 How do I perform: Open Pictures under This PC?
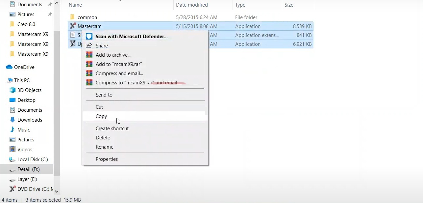coord(26,140)
